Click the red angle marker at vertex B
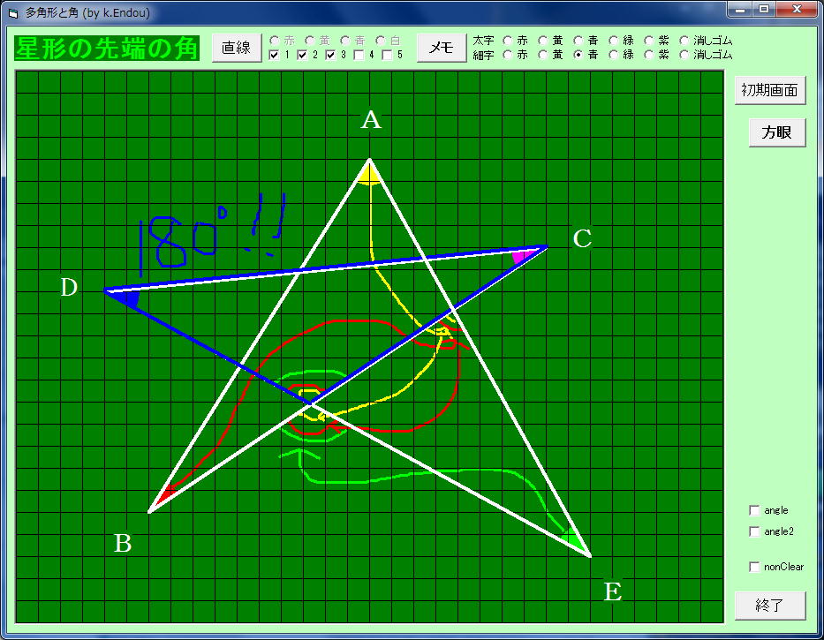This screenshot has width=824, height=640. click(x=167, y=495)
